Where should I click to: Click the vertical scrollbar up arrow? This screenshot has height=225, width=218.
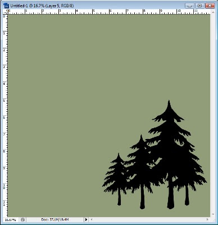coord(213,12)
